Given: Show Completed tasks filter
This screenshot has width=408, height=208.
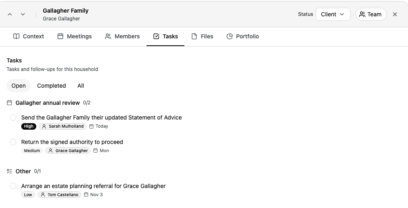Looking at the screenshot, I should tap(51, 86).
